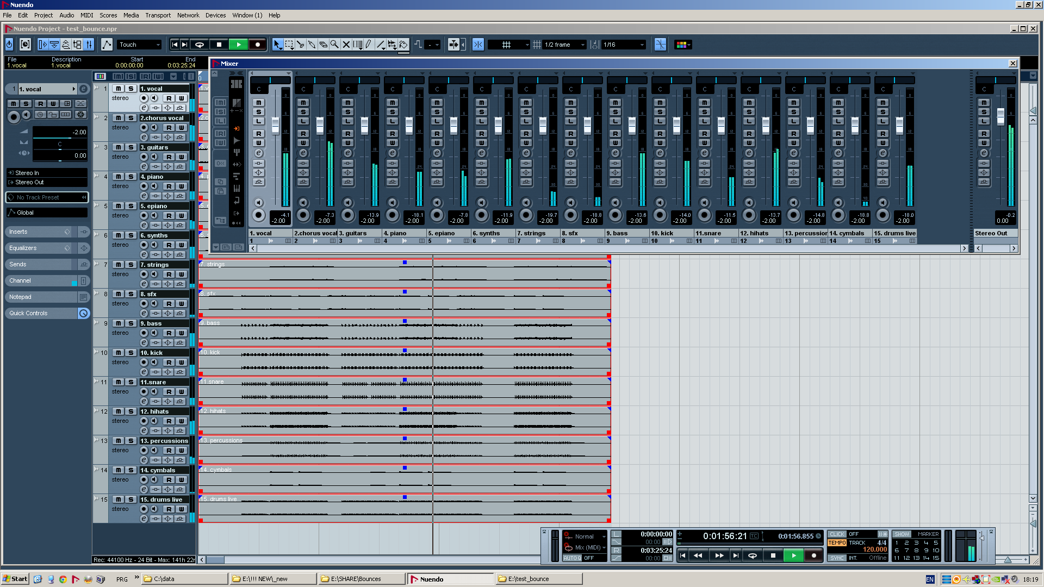Mute the 9. bass track

pos(118,323)
